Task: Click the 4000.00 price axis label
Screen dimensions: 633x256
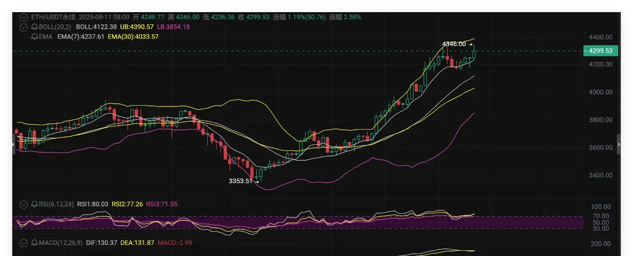Action: [x=600, y=92]
